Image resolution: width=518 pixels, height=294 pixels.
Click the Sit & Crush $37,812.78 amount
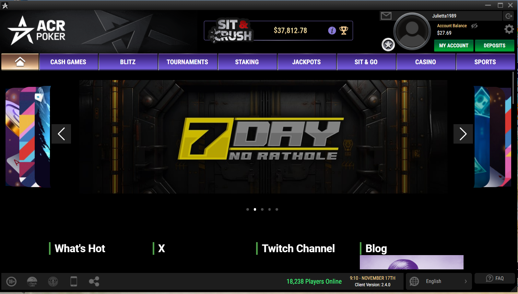290,30
